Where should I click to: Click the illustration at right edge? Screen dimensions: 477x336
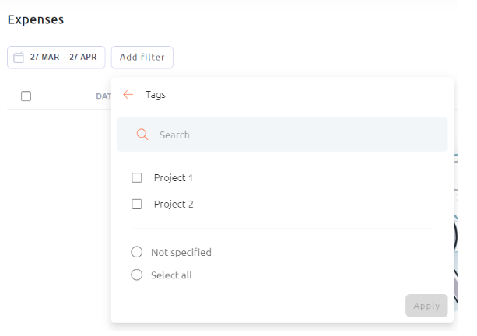(455, 233)
